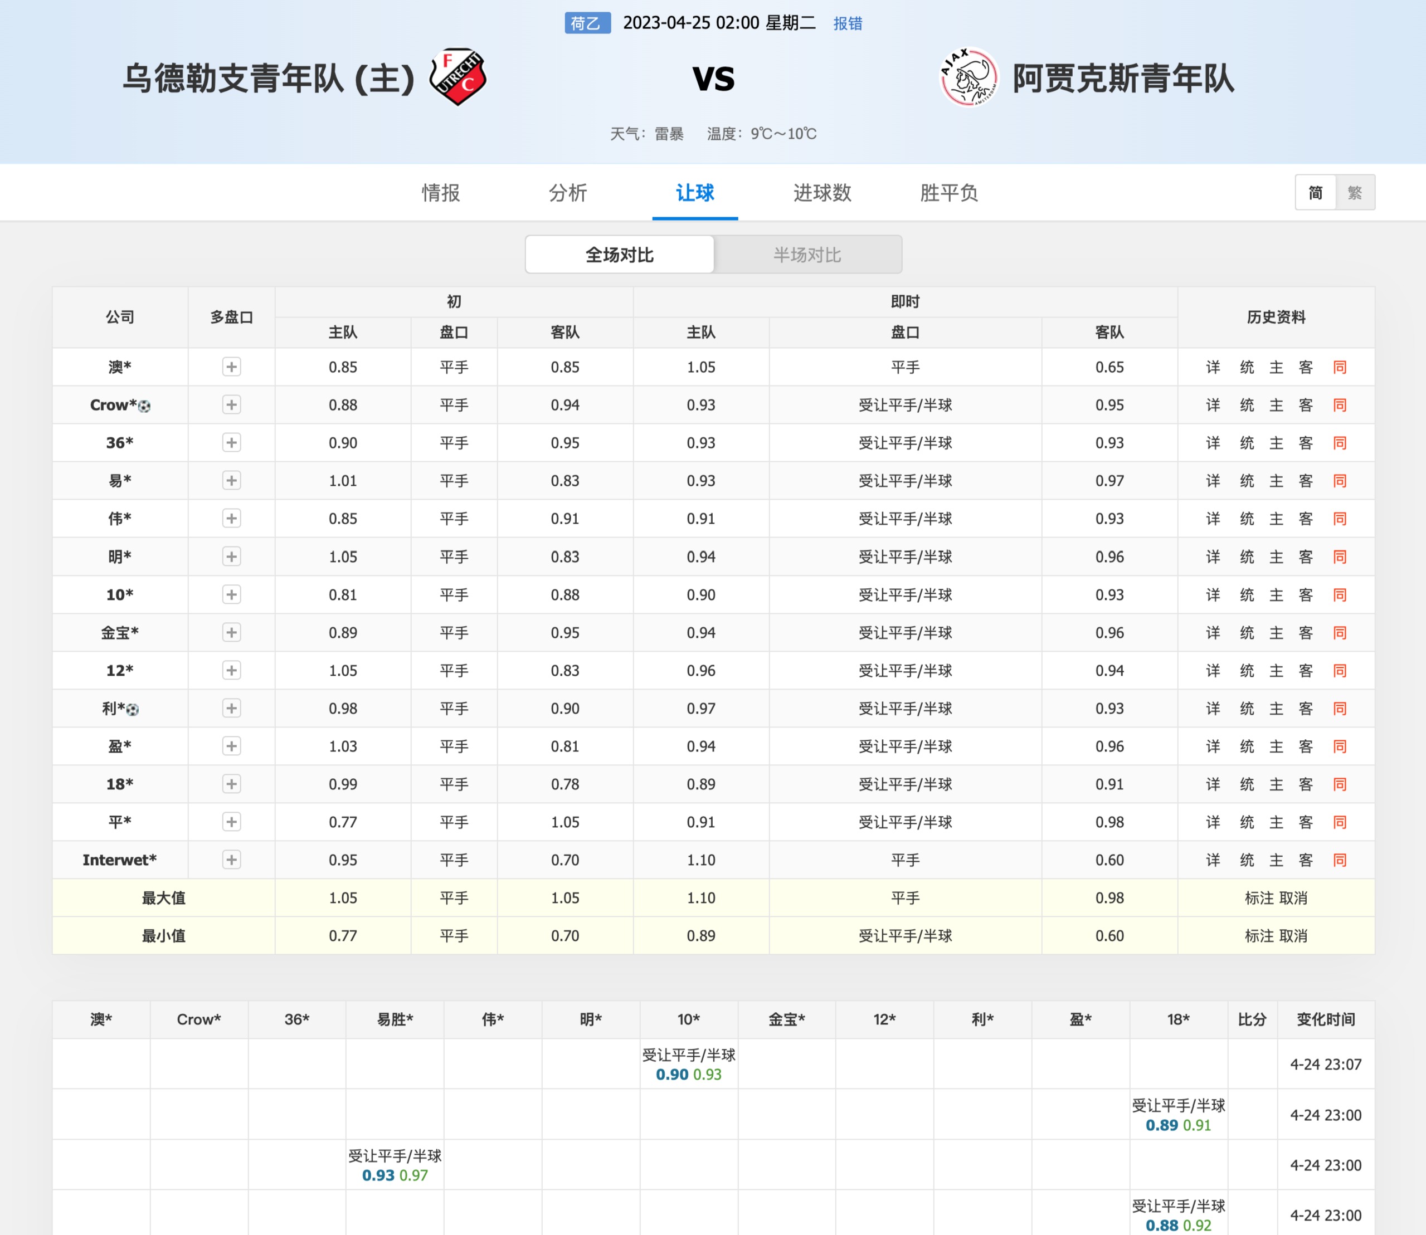
Task: Click 10* odds change 0.90 0.93 cell
Action: coord(689,1064)
